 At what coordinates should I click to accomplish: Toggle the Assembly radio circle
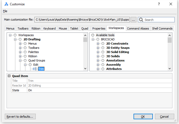[103, 65]
